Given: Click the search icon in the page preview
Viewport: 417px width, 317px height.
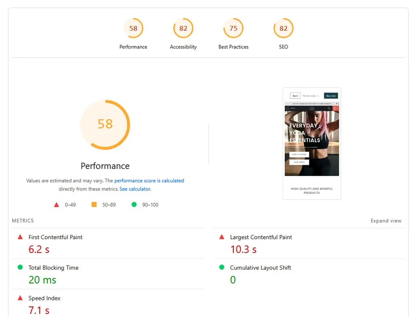Looking at the screenshot, I should click(328, 108).
